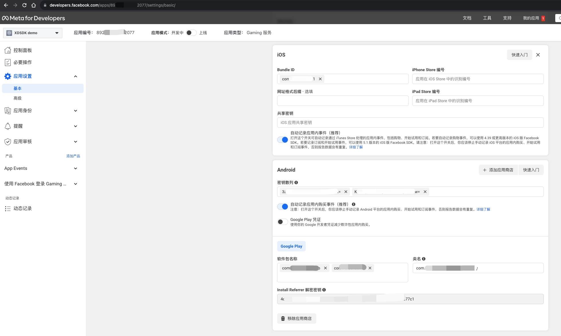The width and height of the screenshot is (561, 336).
Task: Click the 动态记录 list icon
Action: point(8,209)
